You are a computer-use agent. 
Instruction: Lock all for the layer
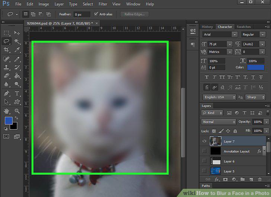pyautogui.click(x=235, y=131)
